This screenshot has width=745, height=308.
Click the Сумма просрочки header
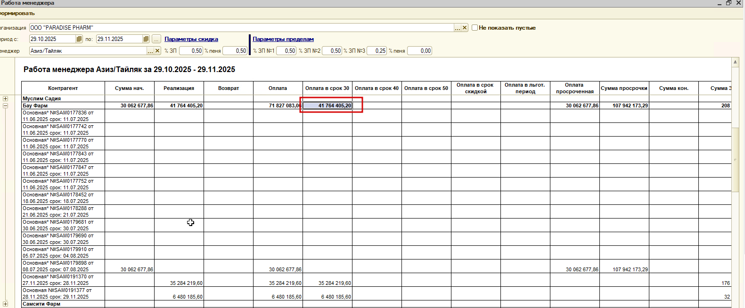coord(624,89)
